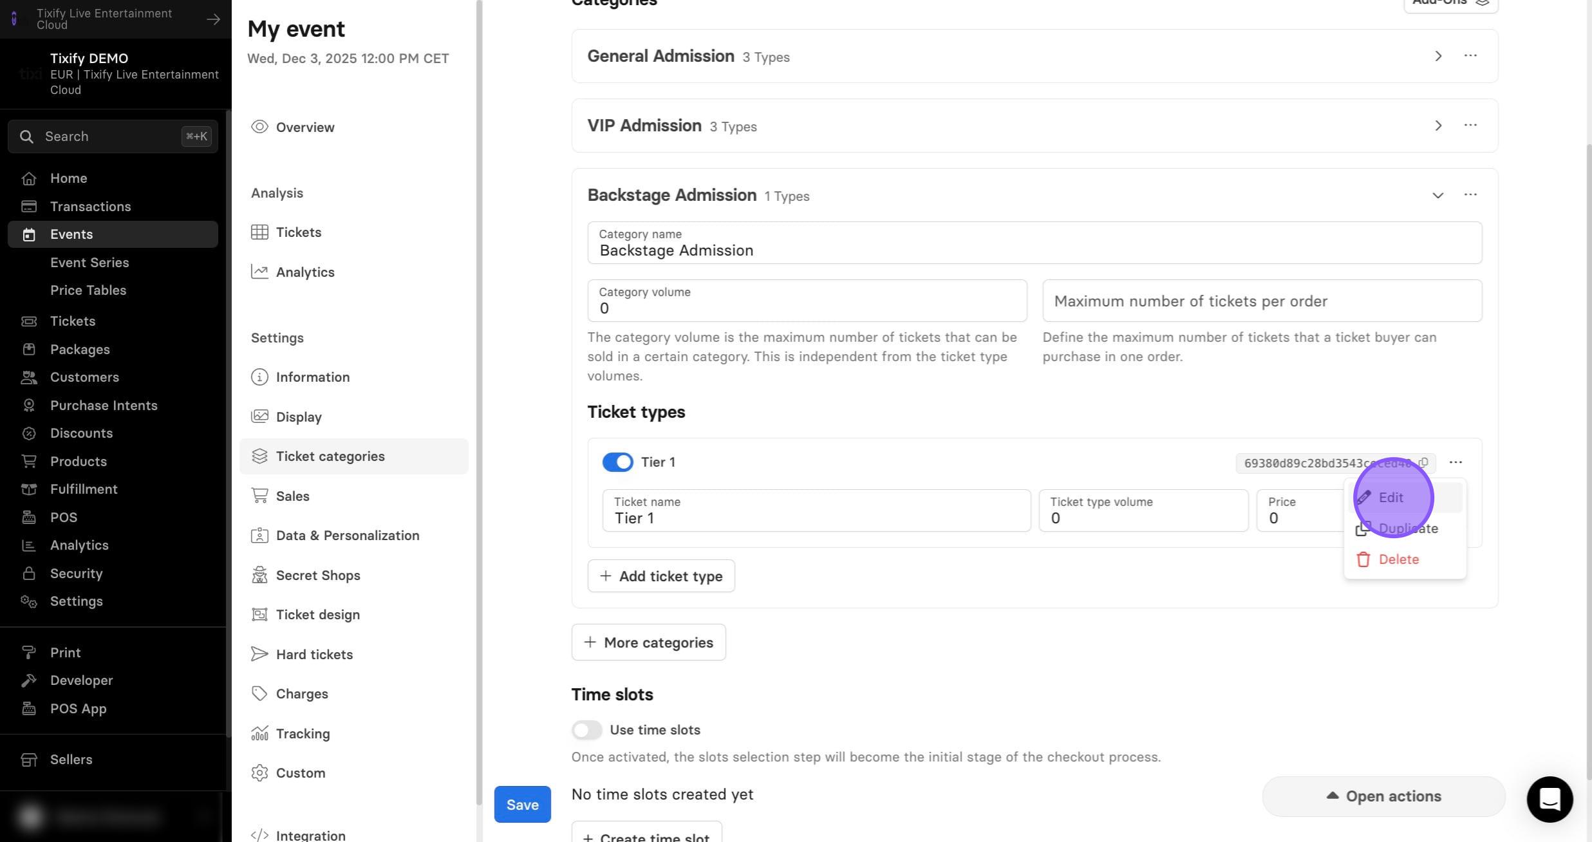The image size is (1592, 842).
Task: Open the Home page in sidebar
Action: [x=113, y=178]
